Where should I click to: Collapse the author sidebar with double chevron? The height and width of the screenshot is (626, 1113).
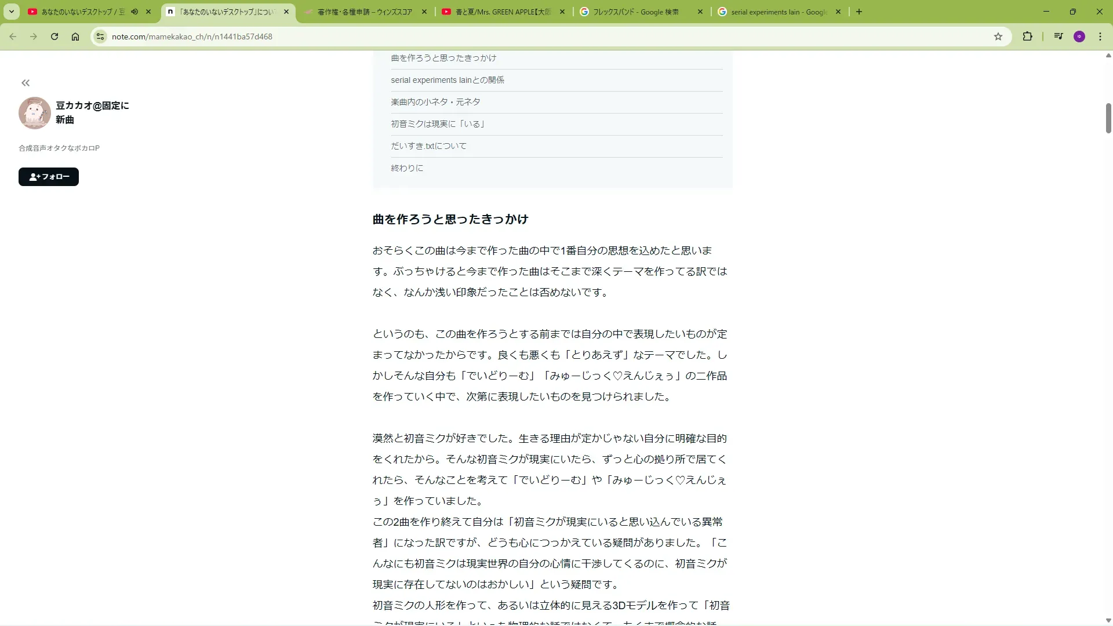pyautogui.click(x=26, y=83)
